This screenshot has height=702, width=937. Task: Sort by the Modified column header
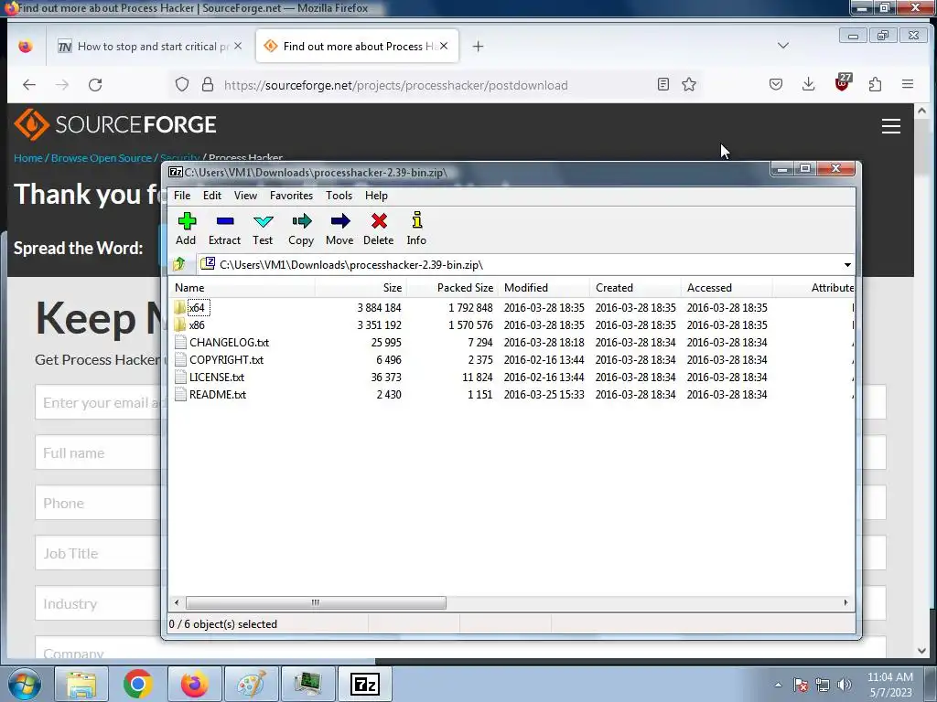(x=544, y=287)
